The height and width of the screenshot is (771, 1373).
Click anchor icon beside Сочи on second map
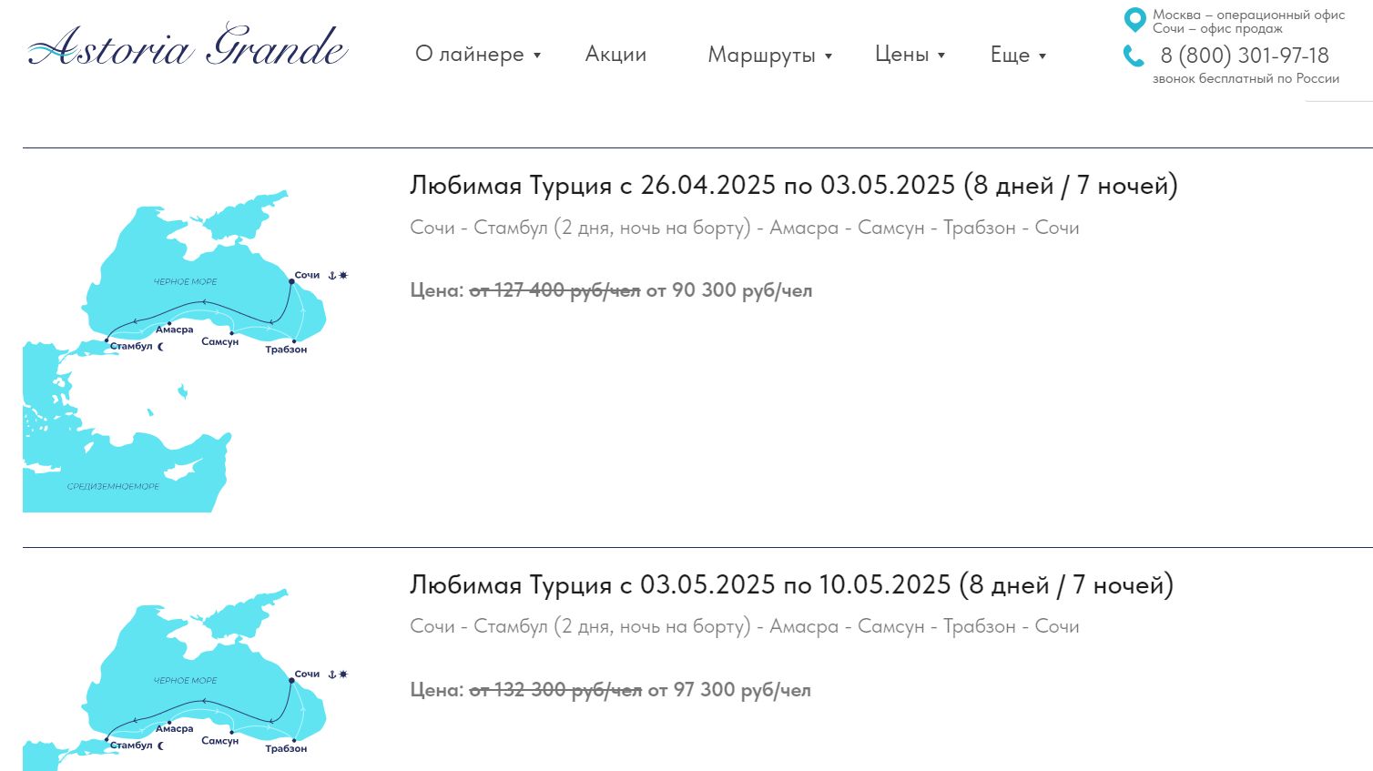click(332, 675)
